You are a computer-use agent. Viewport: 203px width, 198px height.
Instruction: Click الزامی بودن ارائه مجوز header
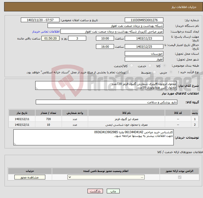tap(179, 171)
